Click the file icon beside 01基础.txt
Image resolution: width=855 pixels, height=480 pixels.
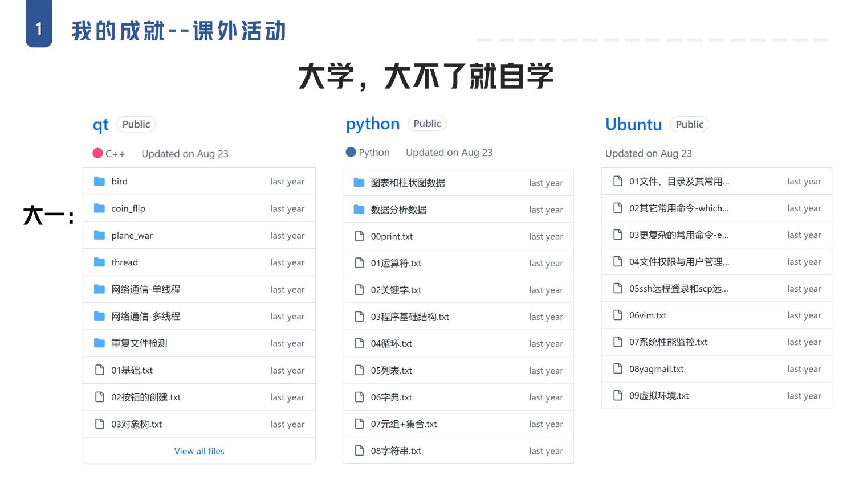[x=99, y=370]
